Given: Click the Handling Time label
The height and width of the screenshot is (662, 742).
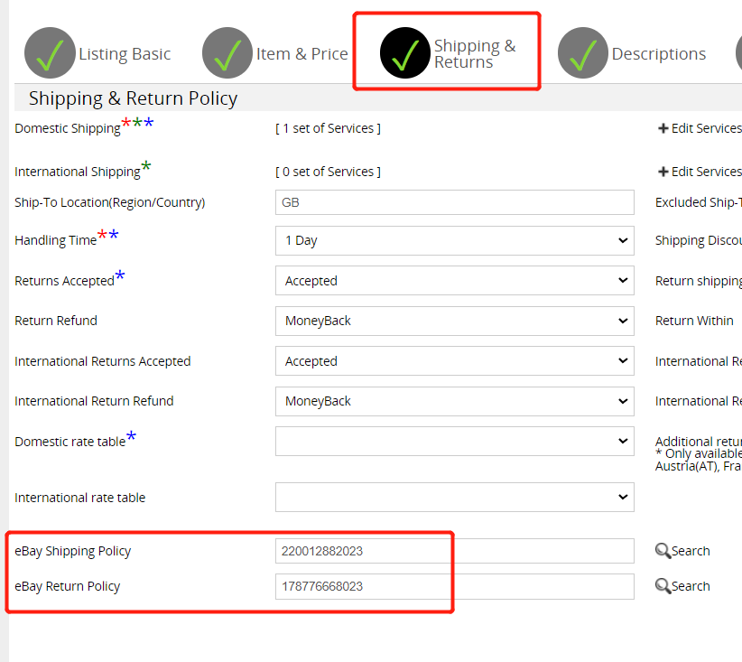Looking at the screenshot, I should coord(55,240).
